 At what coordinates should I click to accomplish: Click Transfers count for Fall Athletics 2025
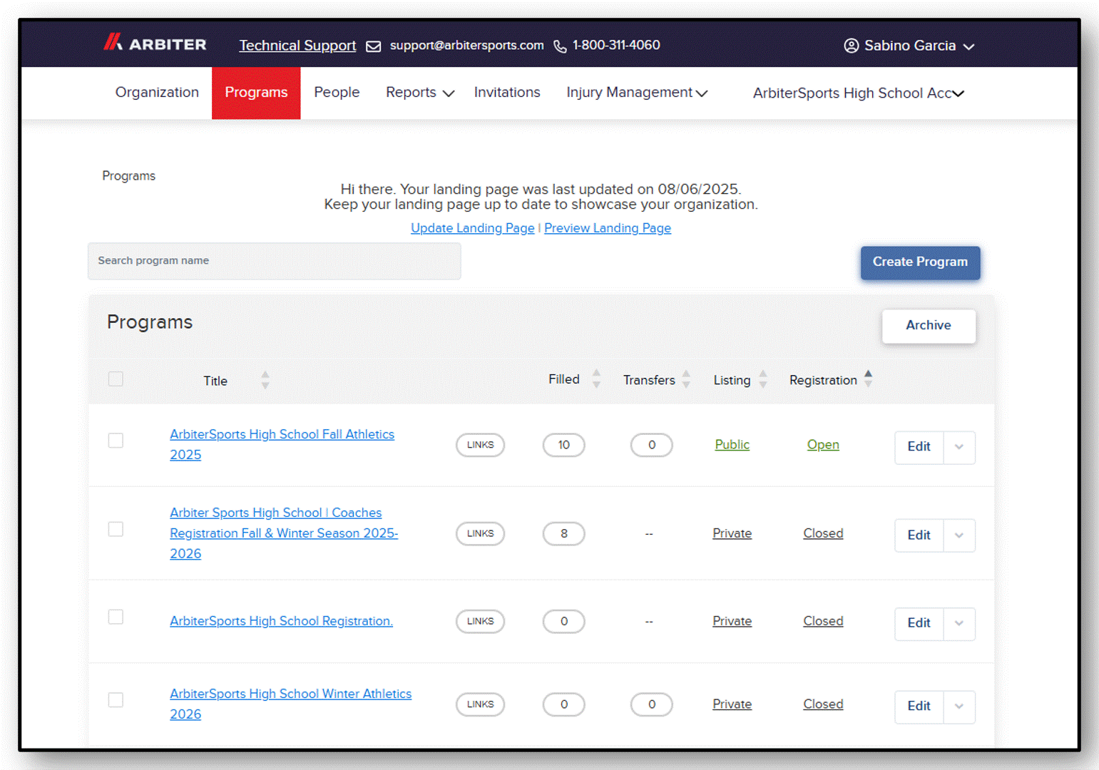(651, 445)
